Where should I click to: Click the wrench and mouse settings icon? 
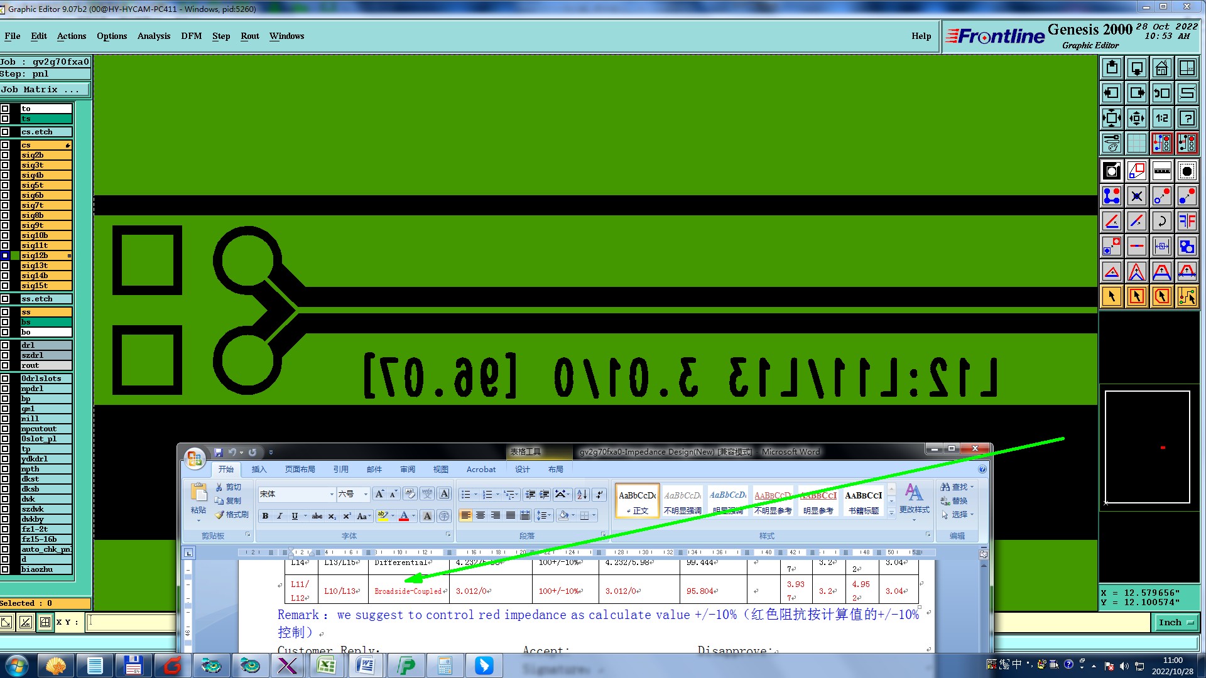(1111, 143)
